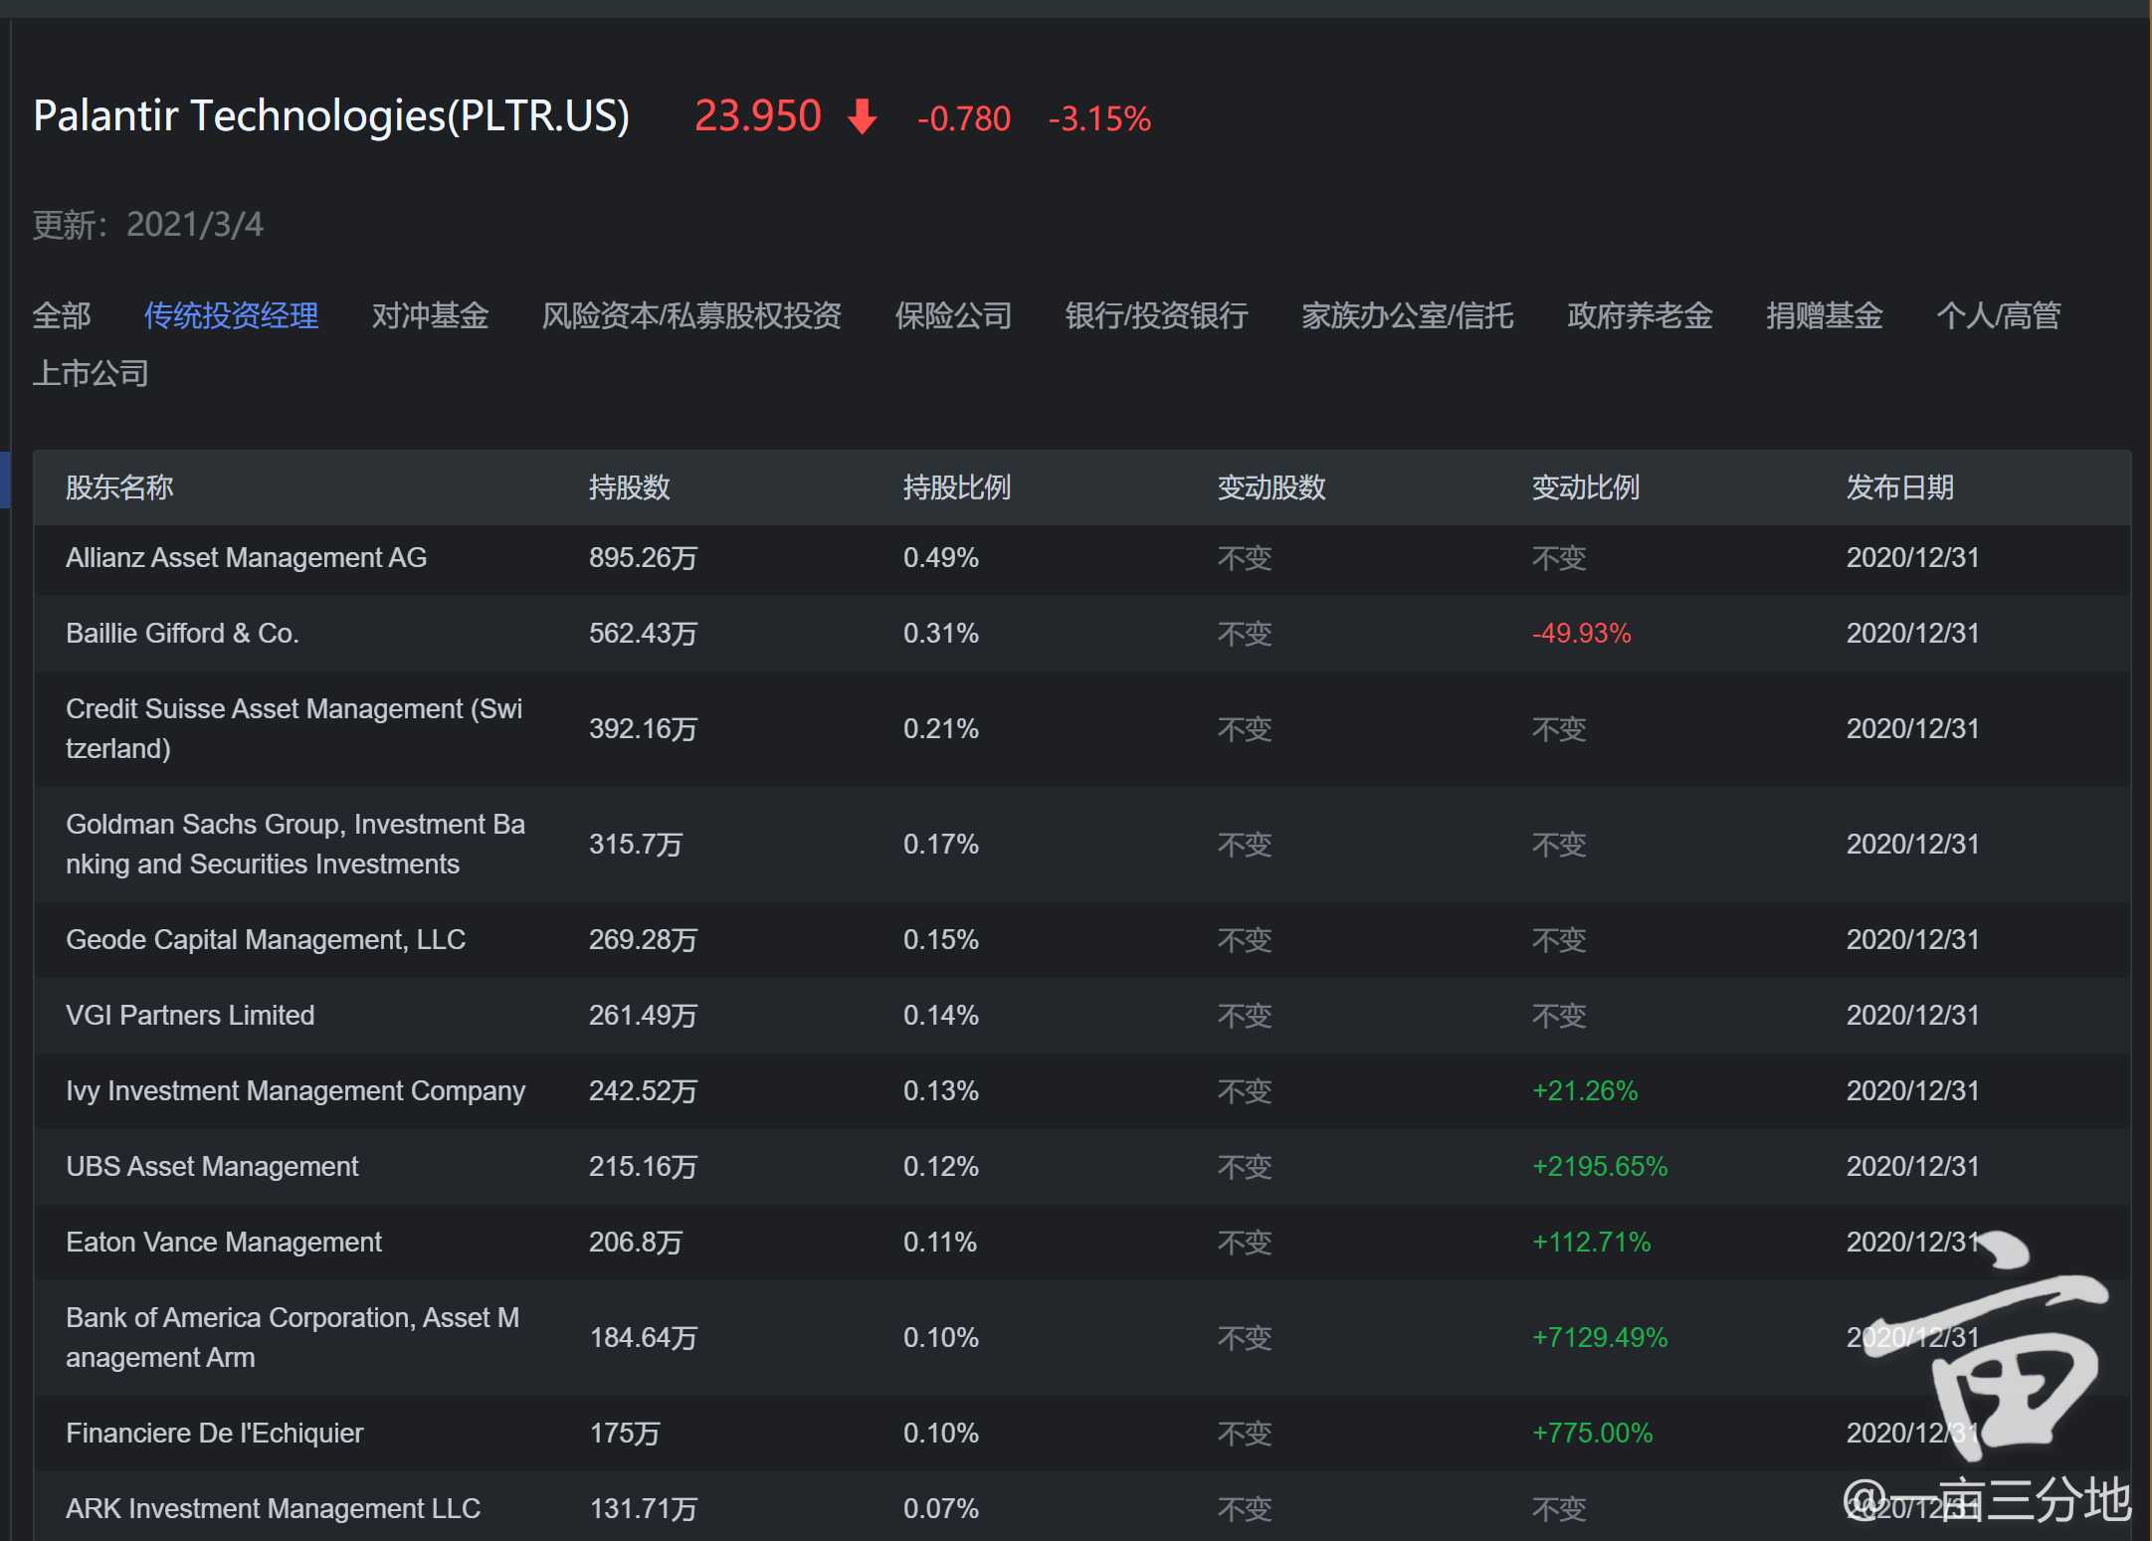Viewport: 2152px width, 1541px height.
Task: Click the +21.26% change value
Action: click(1585, 1091)
